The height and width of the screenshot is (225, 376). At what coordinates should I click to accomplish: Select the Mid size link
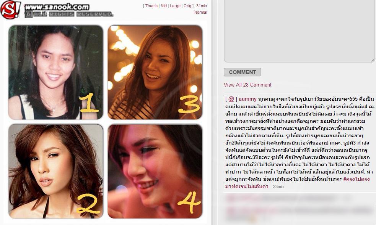(x=164, y=6)
